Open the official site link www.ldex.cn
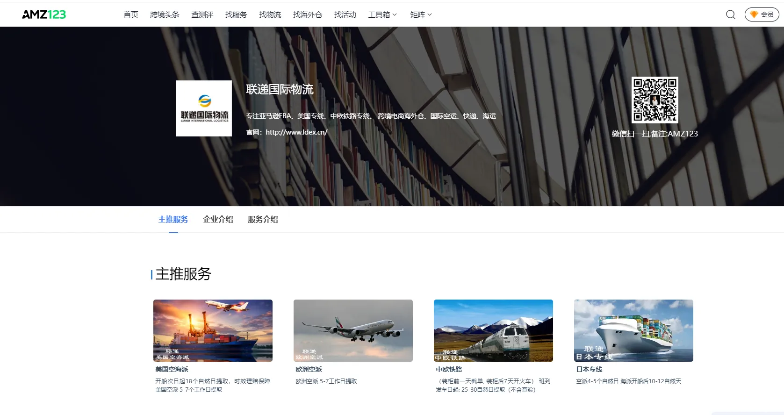 (296, 132)
